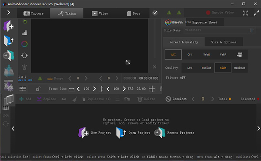Click the sliders settings icon near Frame Size
This screenshot has height=161, width=261.
pos(23,89)
